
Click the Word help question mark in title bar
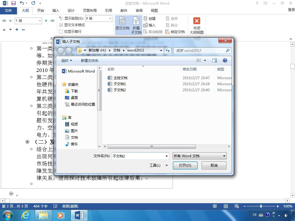pos(257,3)
